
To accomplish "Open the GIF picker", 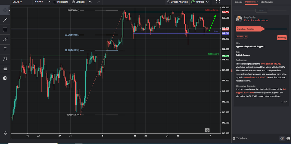I will (x=282, y=139).
